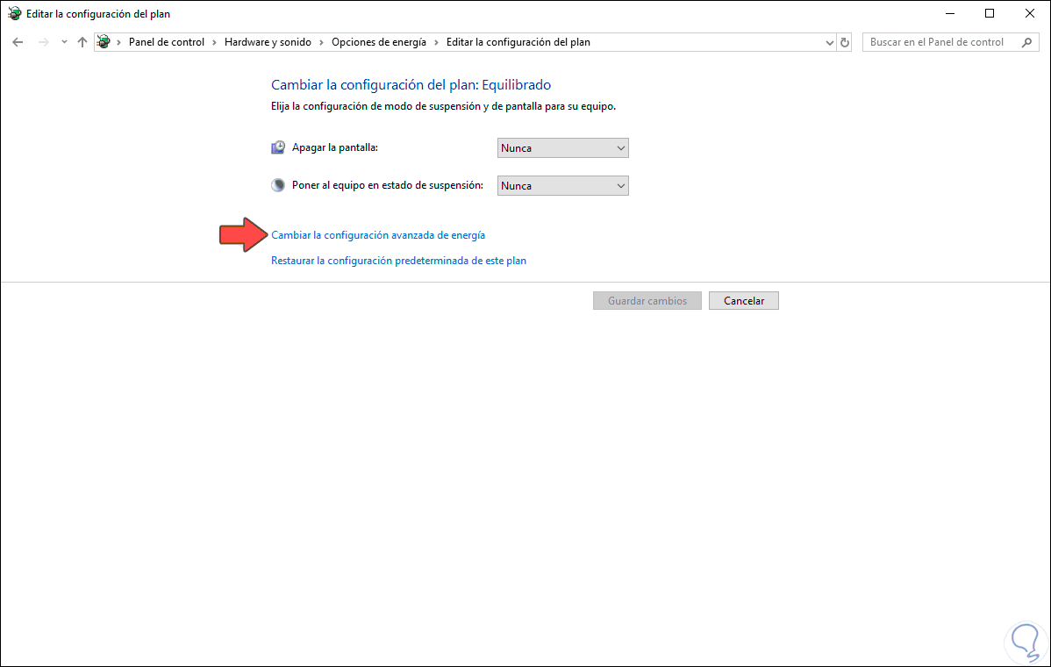Go up one level with the up arrow

[x=82, y=42]
